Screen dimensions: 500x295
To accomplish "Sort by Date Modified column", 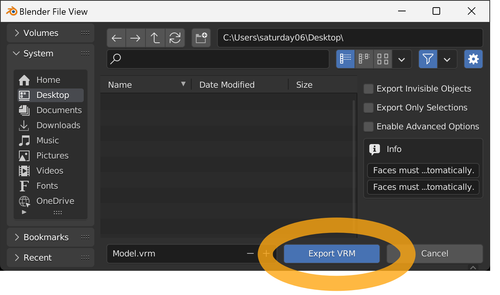I will pyautogui.click(x=240, y=85).
